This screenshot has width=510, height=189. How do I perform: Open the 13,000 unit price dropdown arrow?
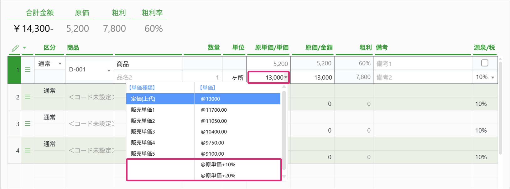pos(286,77)
